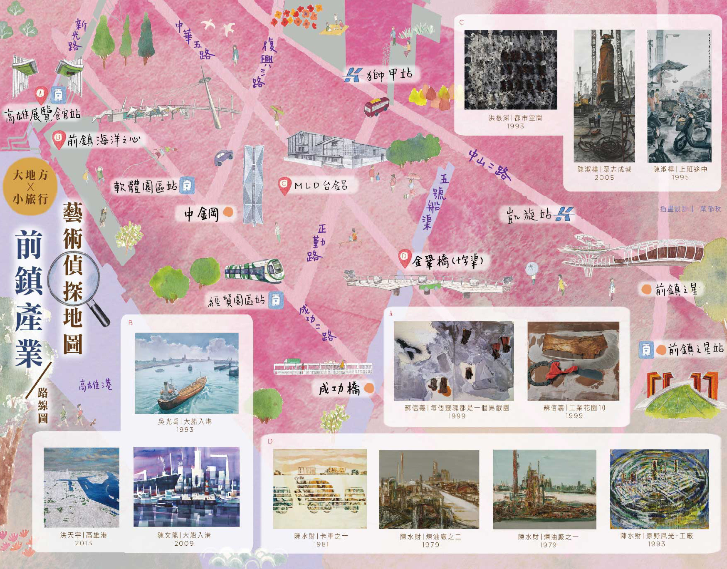The width and height of the screenshot is (727, 569).
Task: Click the 成功二路 road name
Action: click(317, 323)
